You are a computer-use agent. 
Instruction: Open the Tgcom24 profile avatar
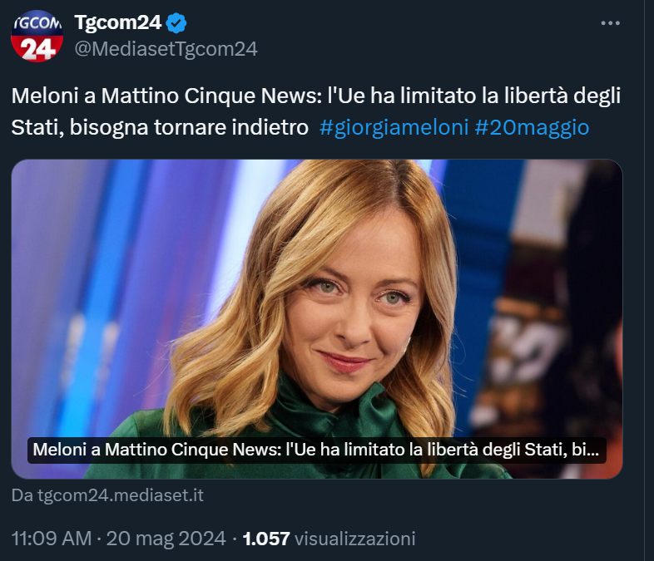(37, 36)
